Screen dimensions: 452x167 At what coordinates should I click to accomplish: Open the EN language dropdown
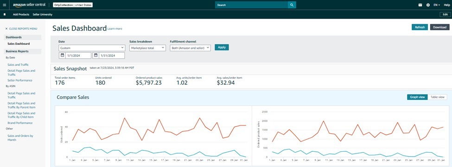pyautogui.click(x=436, y=5)
